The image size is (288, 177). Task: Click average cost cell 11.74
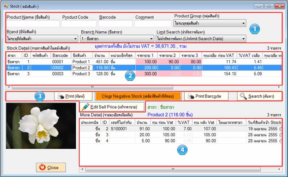(x=231, y=62)
